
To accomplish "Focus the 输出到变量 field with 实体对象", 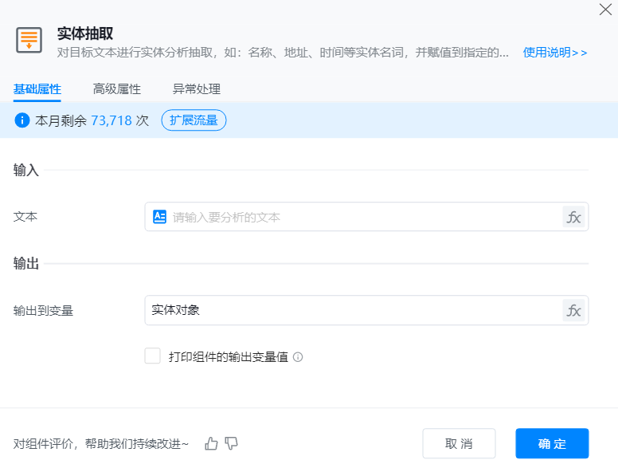I will [x=350, y=310].
